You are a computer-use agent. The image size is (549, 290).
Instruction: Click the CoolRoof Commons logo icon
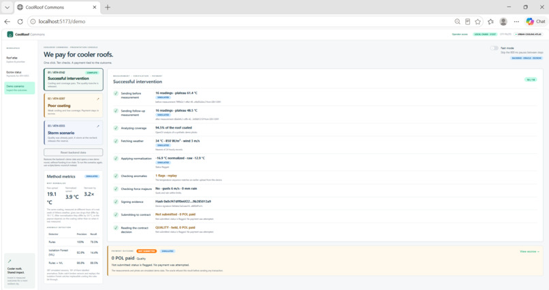10,34
